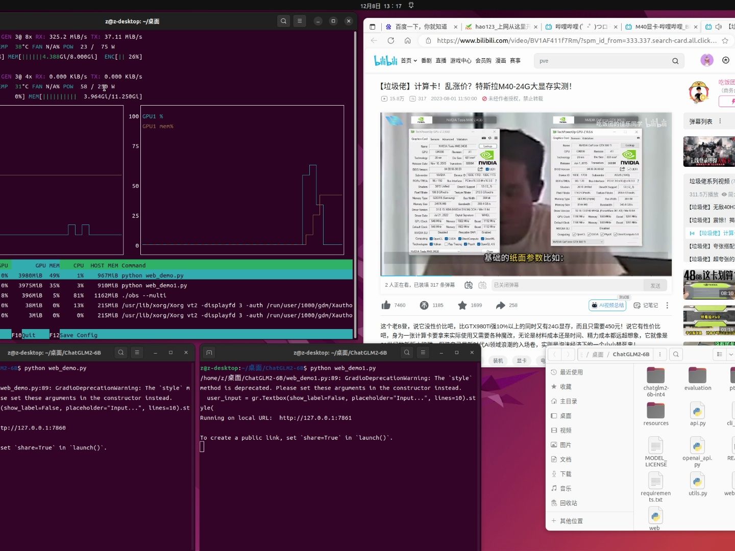
Task: Open danmaku settings icon below video
Action: (x=482, y=285)
